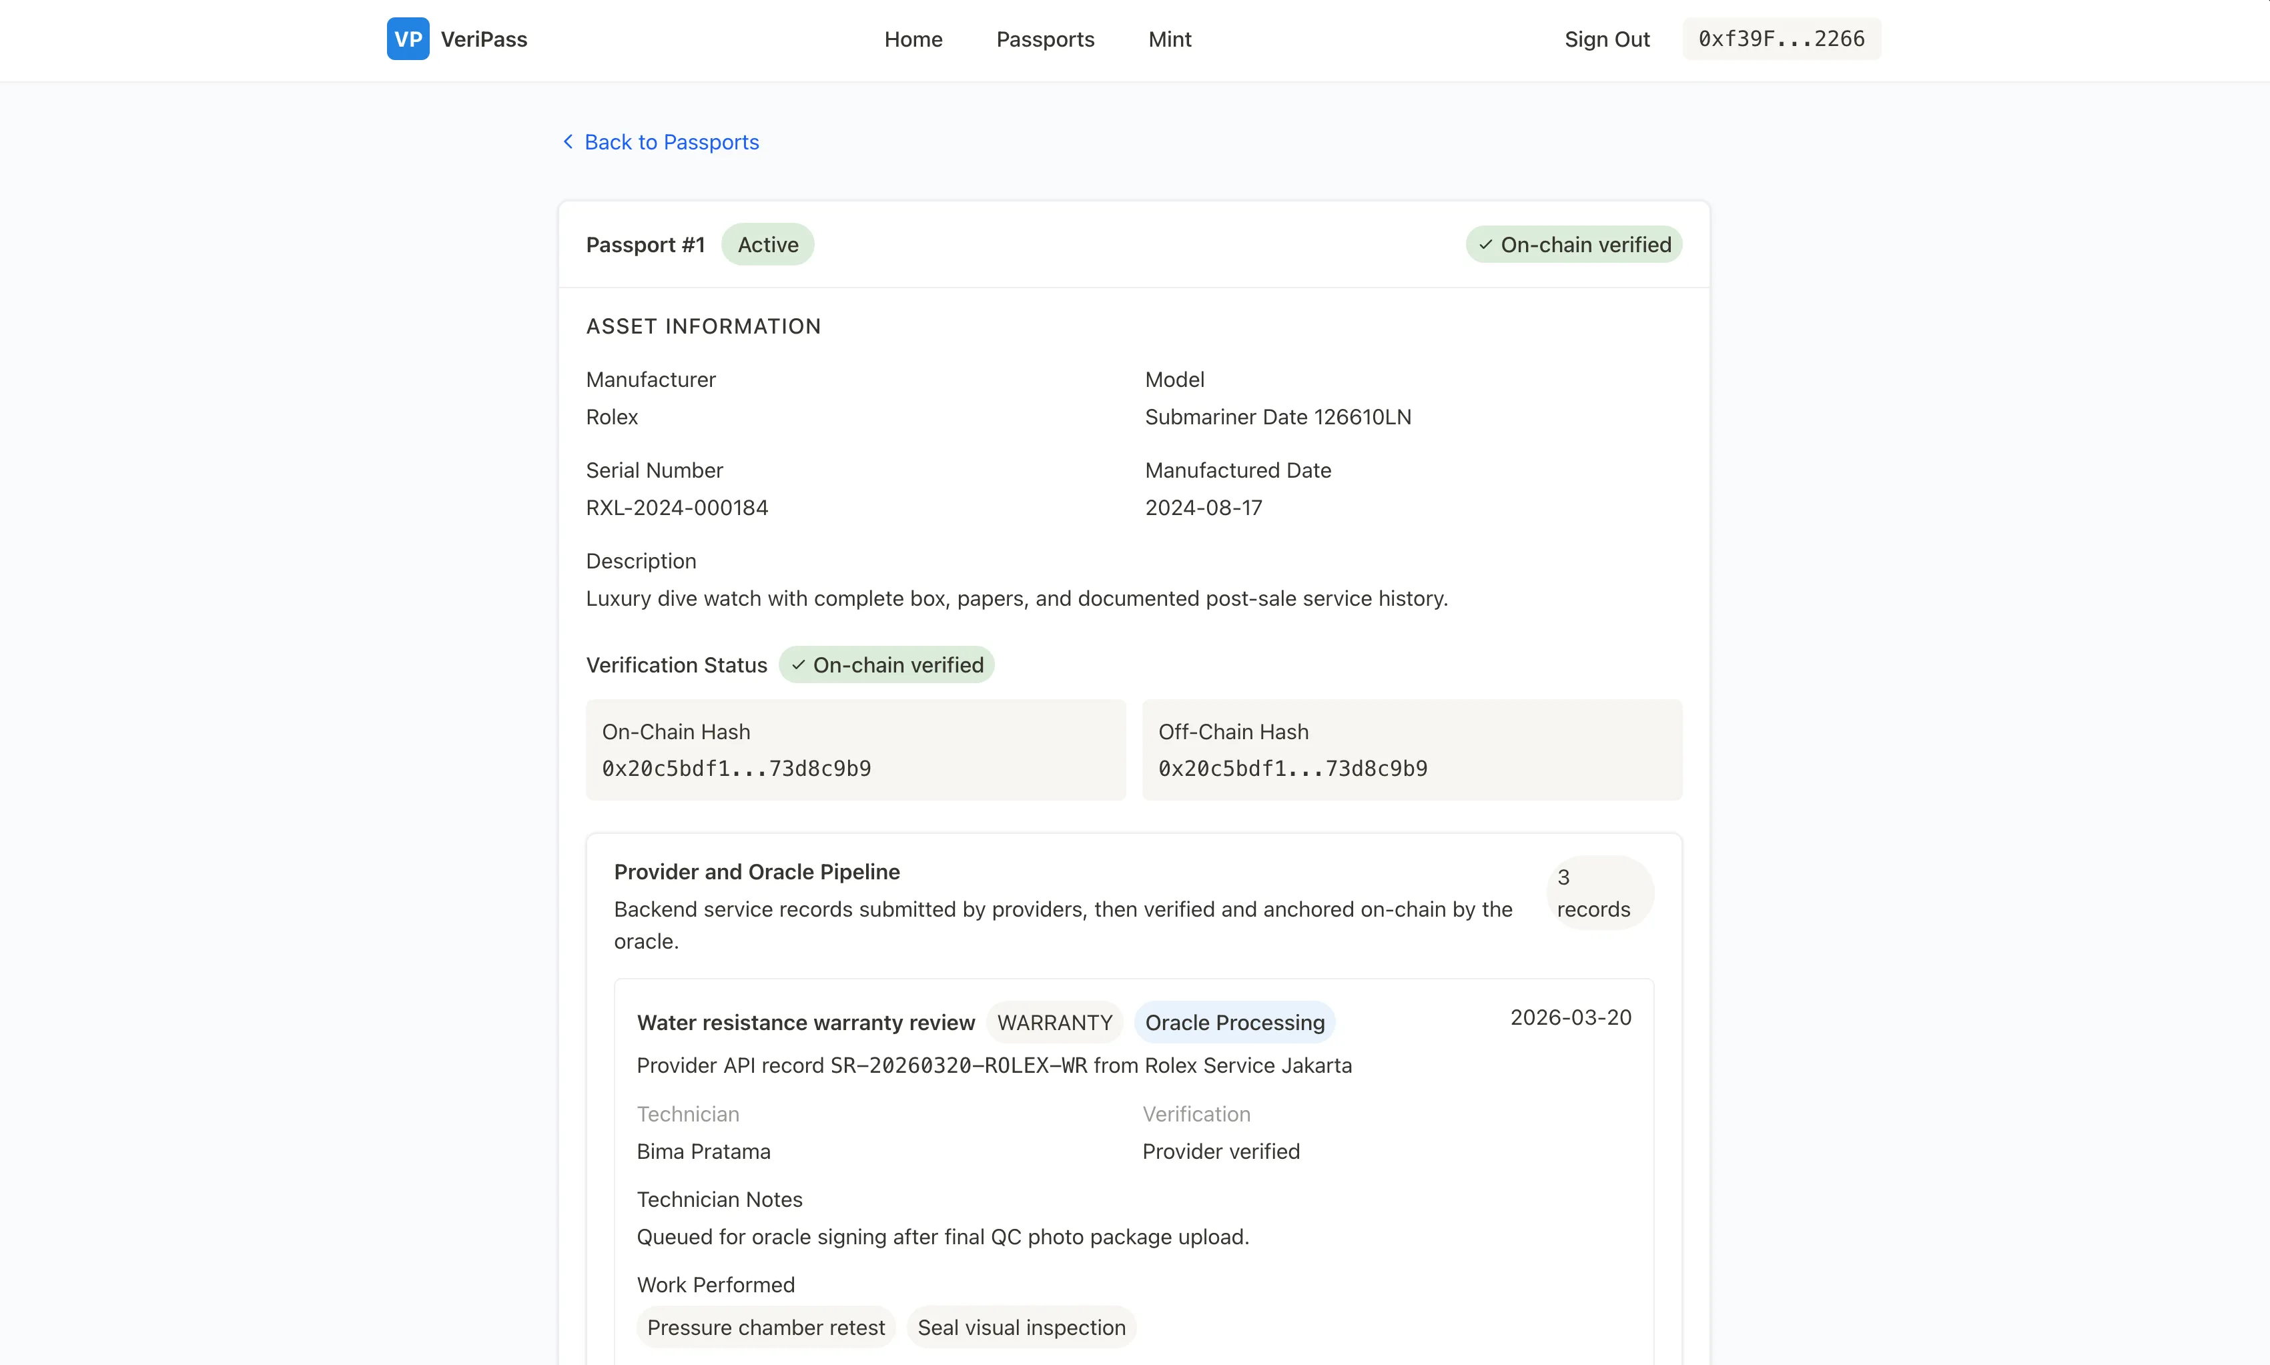Switch to the Mint tab

(x=1168, y=39)
